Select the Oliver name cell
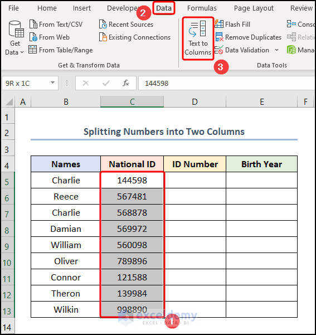316x335 pixels. click(x=66, y=261)
